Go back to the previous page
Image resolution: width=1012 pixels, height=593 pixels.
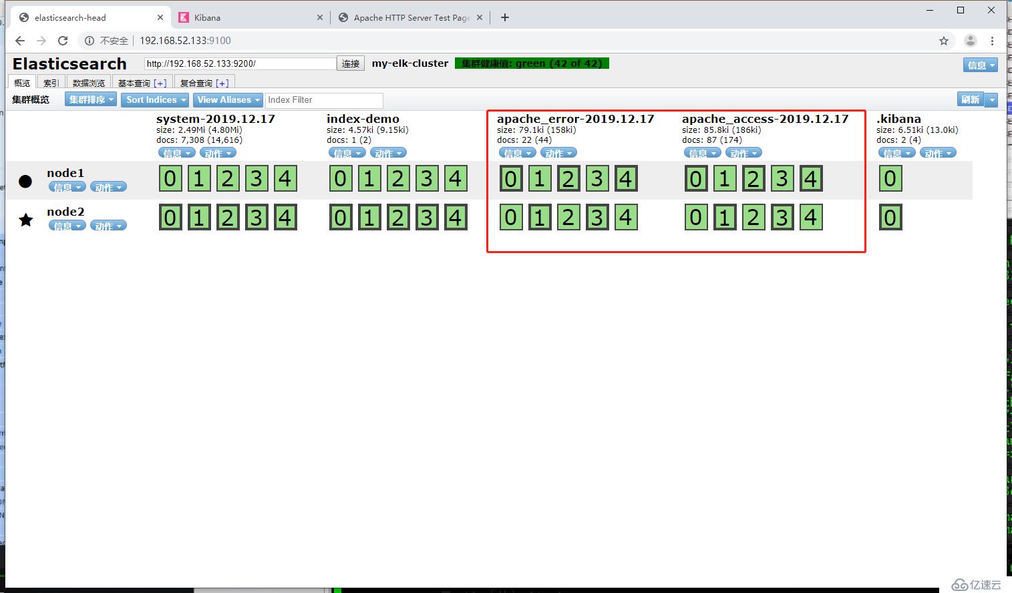pyautogui.click(x=20, y=41)
